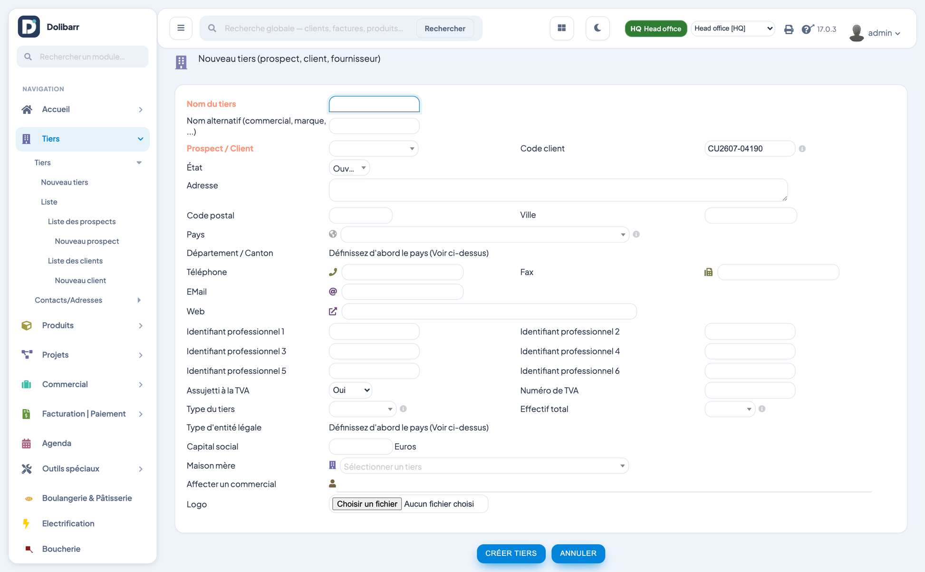Viewport: 925px width, 572px height.
Task: Open the apps grid icon
Action: coord(561,28)
